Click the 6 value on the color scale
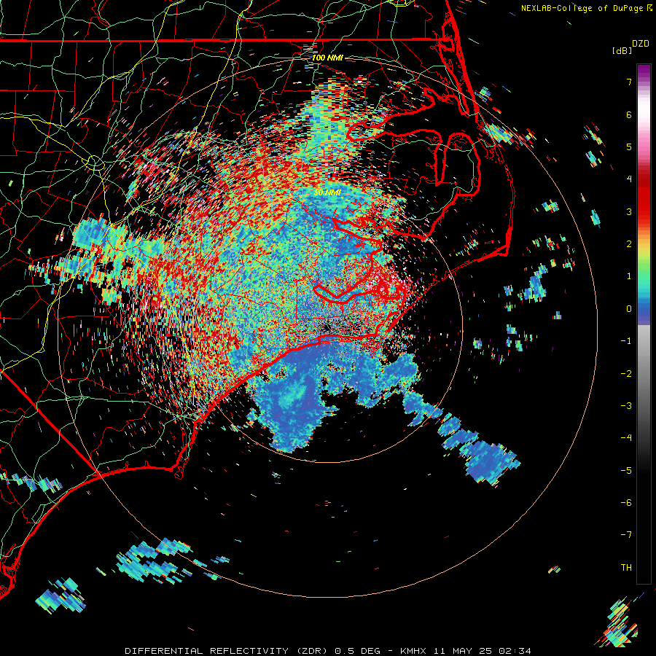Screen dimensions: 656x656 pos(629,114)
